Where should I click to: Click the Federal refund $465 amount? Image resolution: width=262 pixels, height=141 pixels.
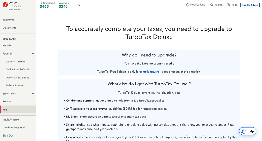click(44, 6)
